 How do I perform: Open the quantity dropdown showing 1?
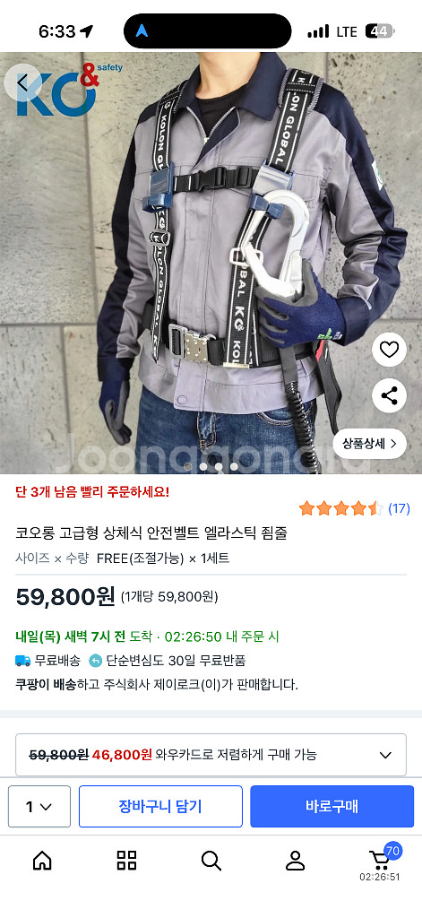pos(39,806)
